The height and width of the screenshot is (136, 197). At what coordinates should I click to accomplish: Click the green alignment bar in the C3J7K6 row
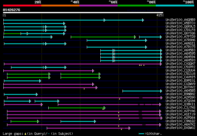coord(77,108)
